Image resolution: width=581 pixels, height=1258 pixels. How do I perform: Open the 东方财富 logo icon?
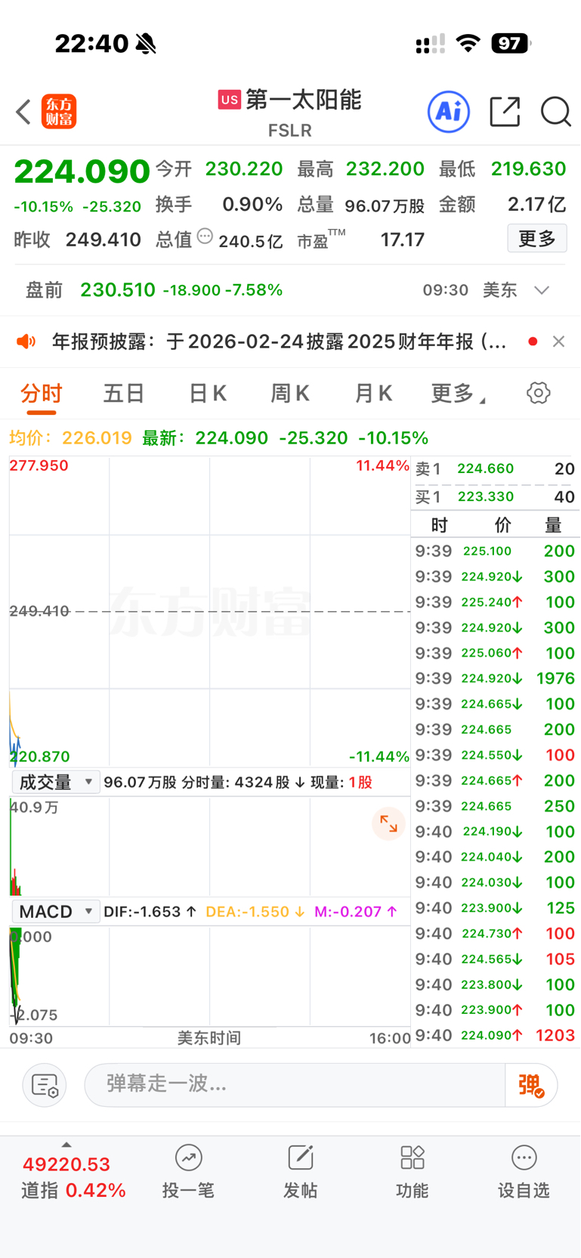coord(59,112)
